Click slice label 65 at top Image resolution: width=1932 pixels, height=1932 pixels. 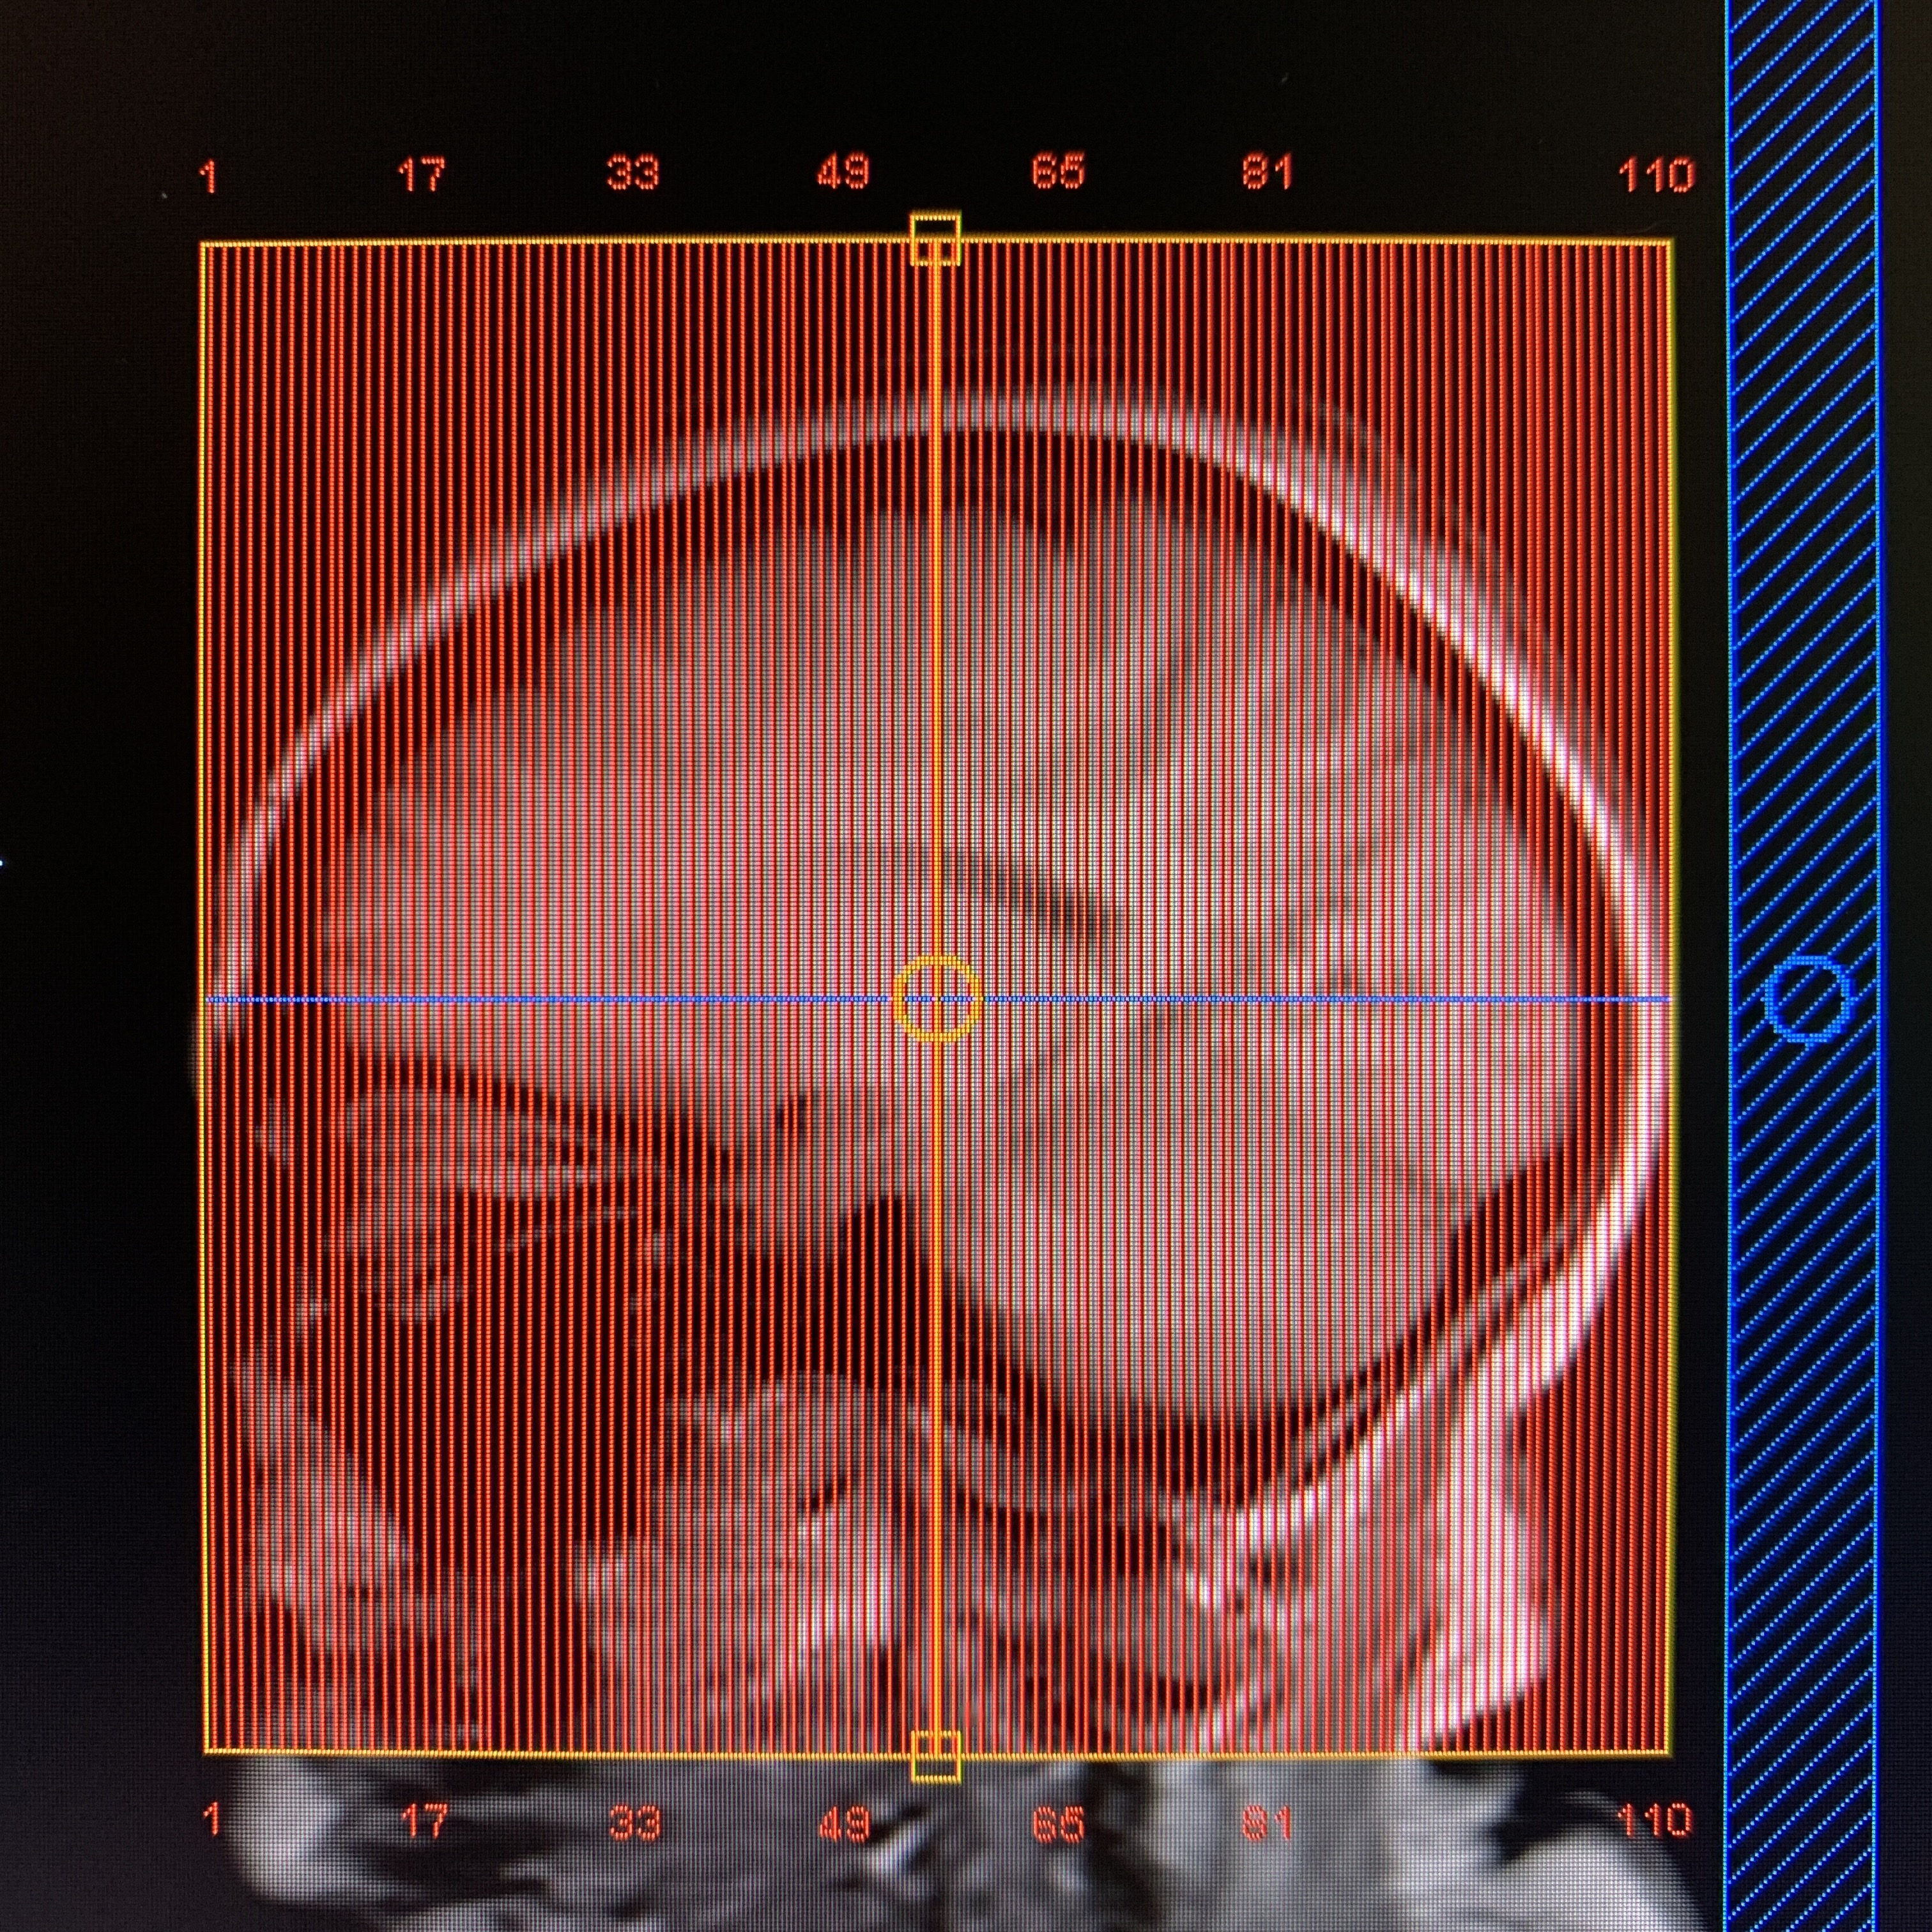pos(1058,173)
